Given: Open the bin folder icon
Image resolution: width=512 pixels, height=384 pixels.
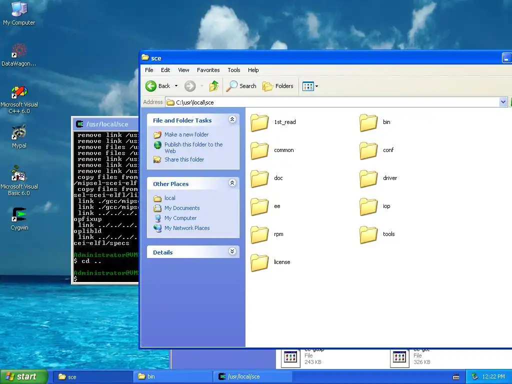Looking at the screenshot, I should point(368,122).
